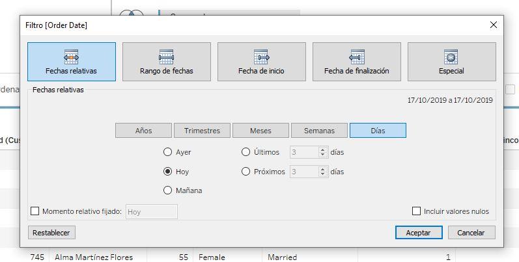This screenshot has width=519, height=262.
Task: Select the Ayer radio button
Action: (x=167, y=153)
